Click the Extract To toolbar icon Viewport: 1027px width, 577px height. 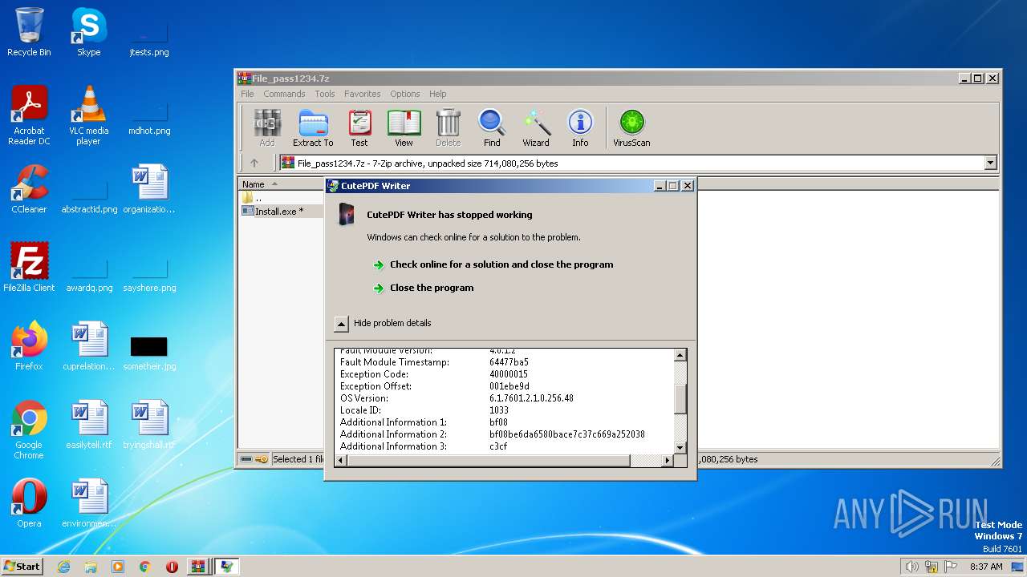click(313, 128)
